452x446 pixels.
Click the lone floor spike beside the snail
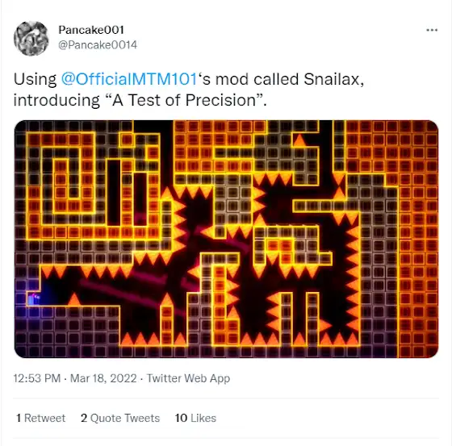(x=74, y=299)
